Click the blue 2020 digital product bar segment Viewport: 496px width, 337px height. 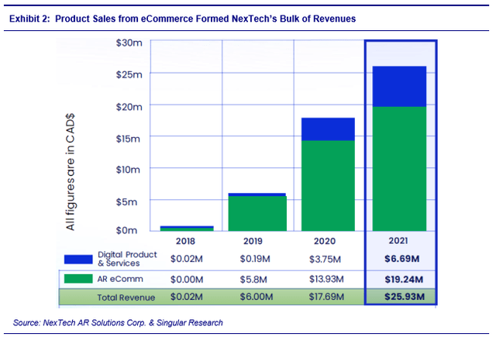[x=328, y=129]
